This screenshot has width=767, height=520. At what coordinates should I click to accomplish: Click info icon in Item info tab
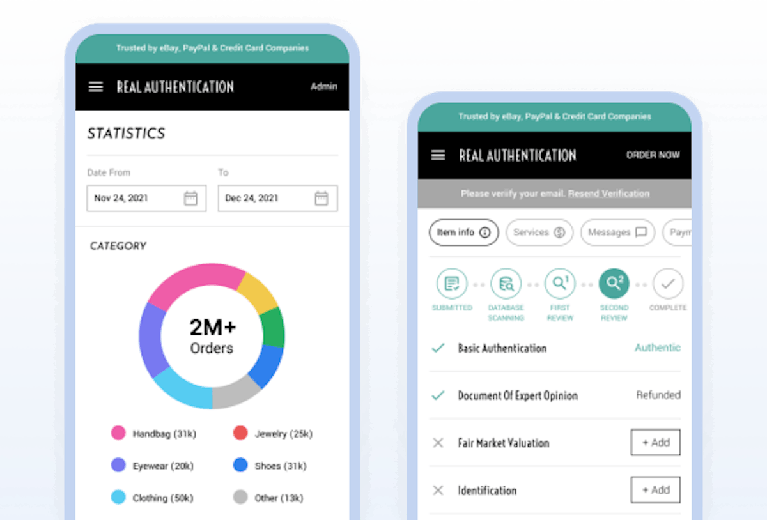(x=485, y=233)
